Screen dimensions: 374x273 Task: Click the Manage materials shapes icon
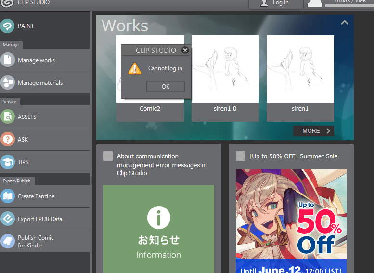click(7, 82)
